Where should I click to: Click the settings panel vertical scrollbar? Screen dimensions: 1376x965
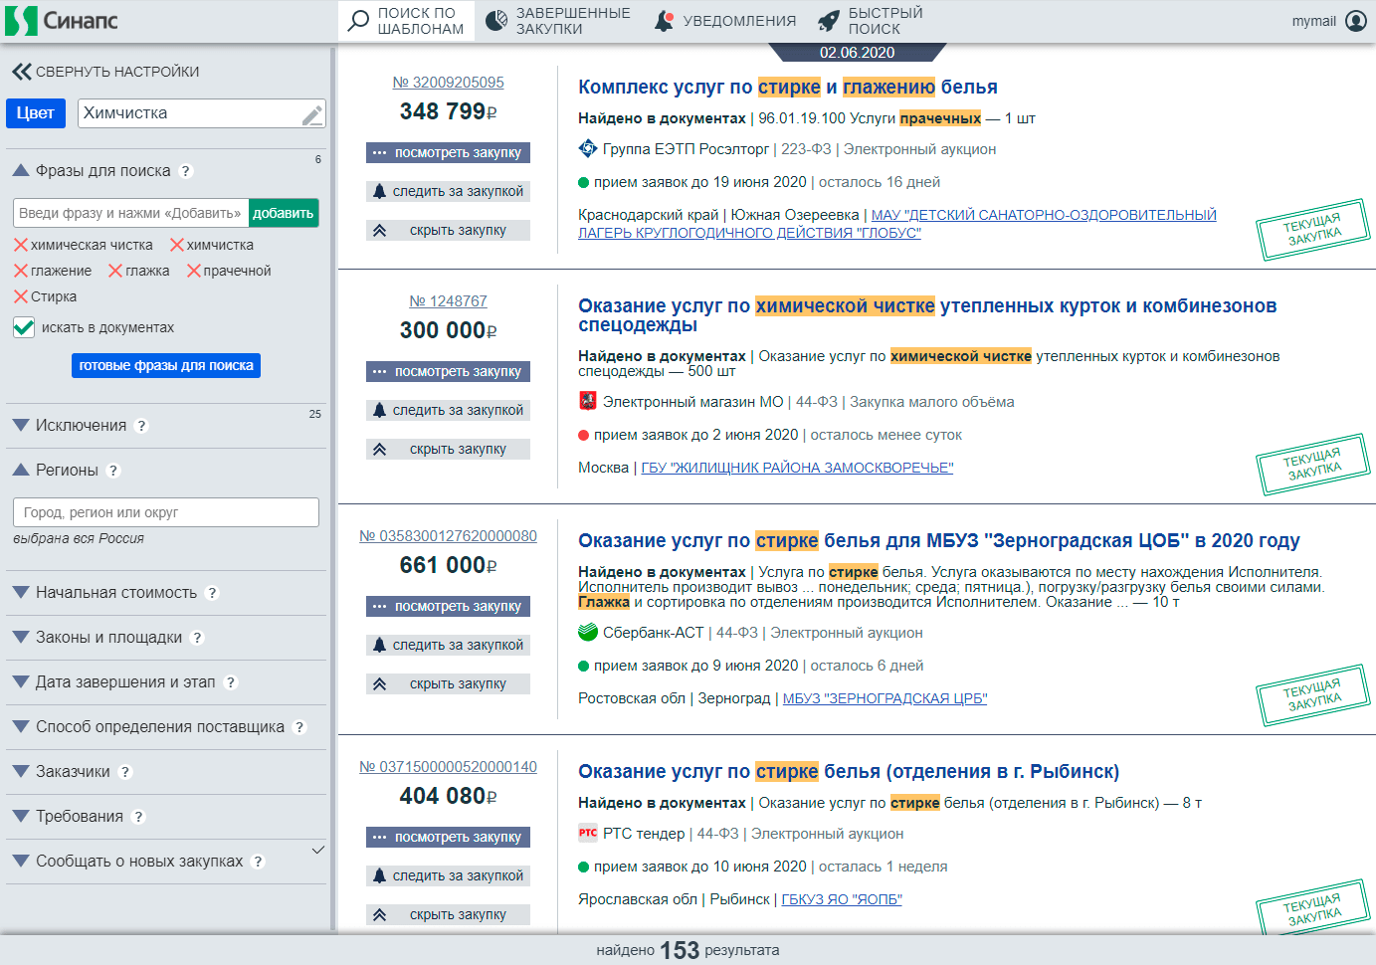(x=332, y=487)
